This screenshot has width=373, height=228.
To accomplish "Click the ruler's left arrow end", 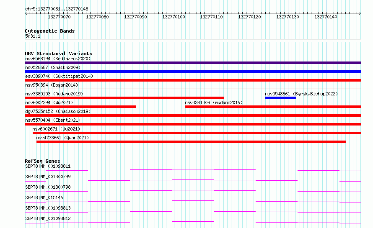I will [x=26, y=13].
